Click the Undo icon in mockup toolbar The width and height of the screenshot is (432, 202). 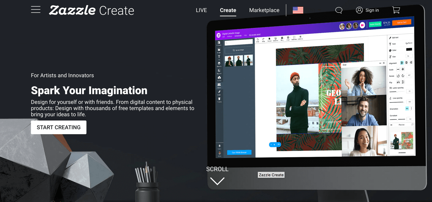[257, 40]
